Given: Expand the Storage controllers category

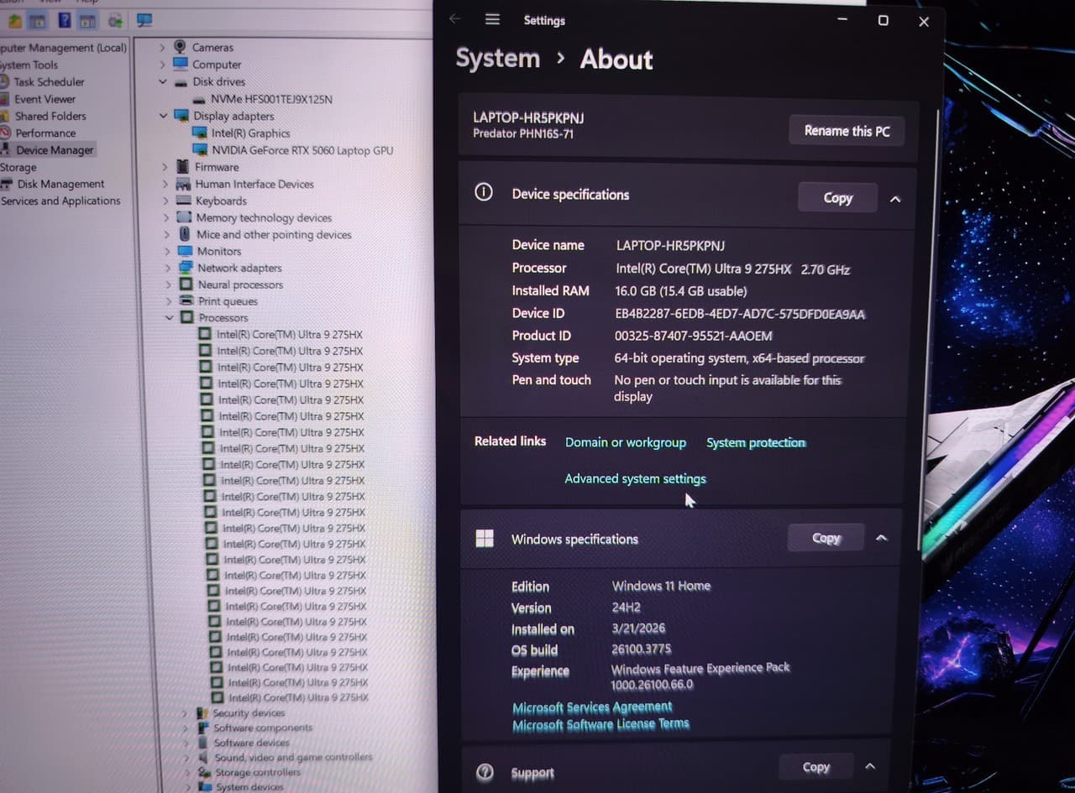Looking at the screenshot, I should 188,772.
